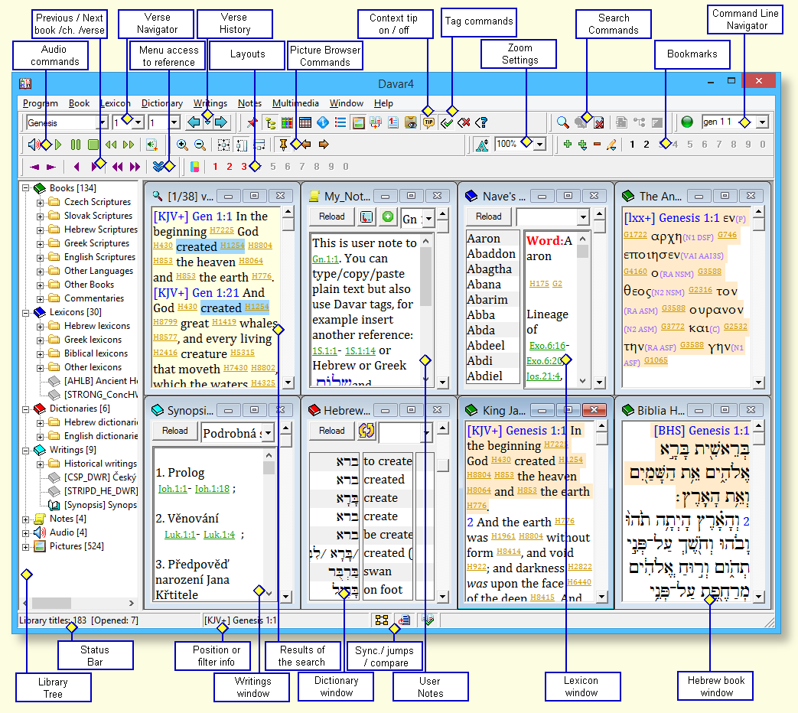
Task: Click the orange right arrow icon
Action: 324,145
